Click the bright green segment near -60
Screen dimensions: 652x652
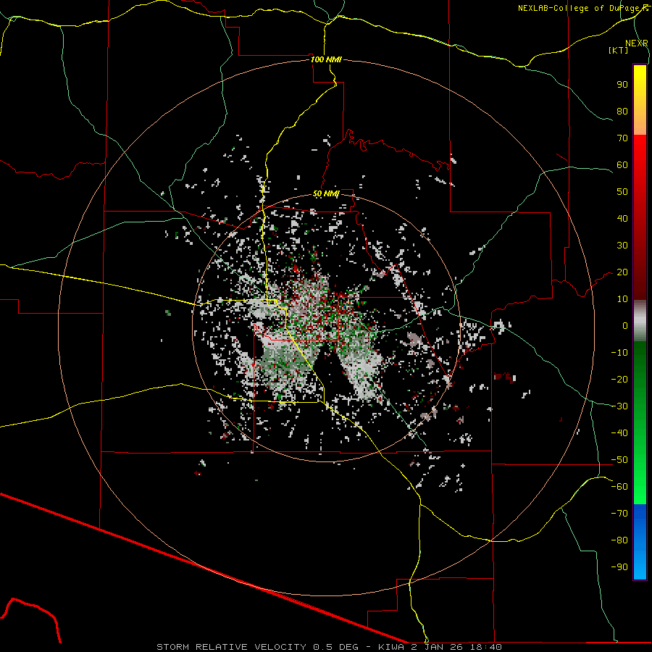pyautogui.click(x=640, y=488)
